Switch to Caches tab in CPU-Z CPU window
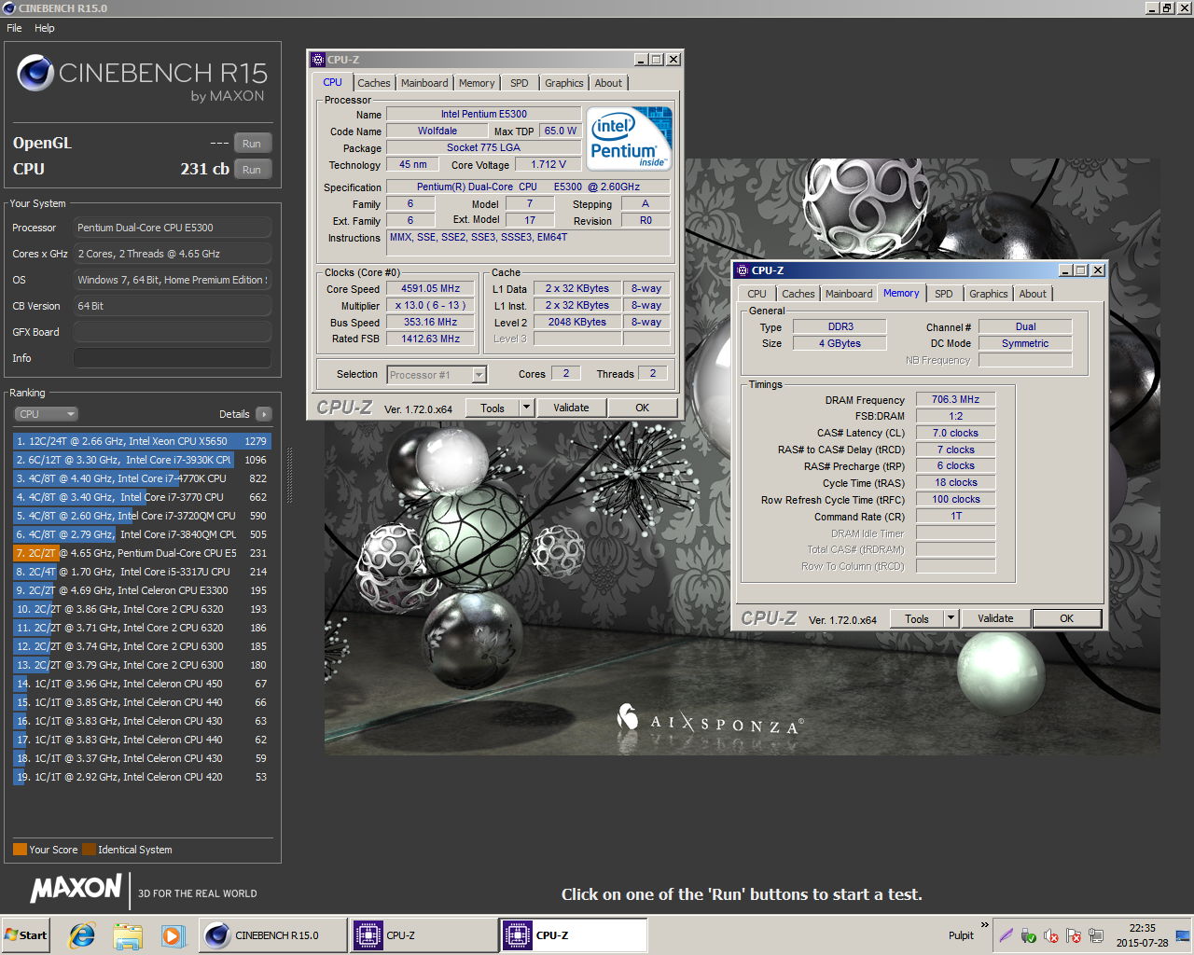This screenshot has height=955, width=1194. [374, 83]
